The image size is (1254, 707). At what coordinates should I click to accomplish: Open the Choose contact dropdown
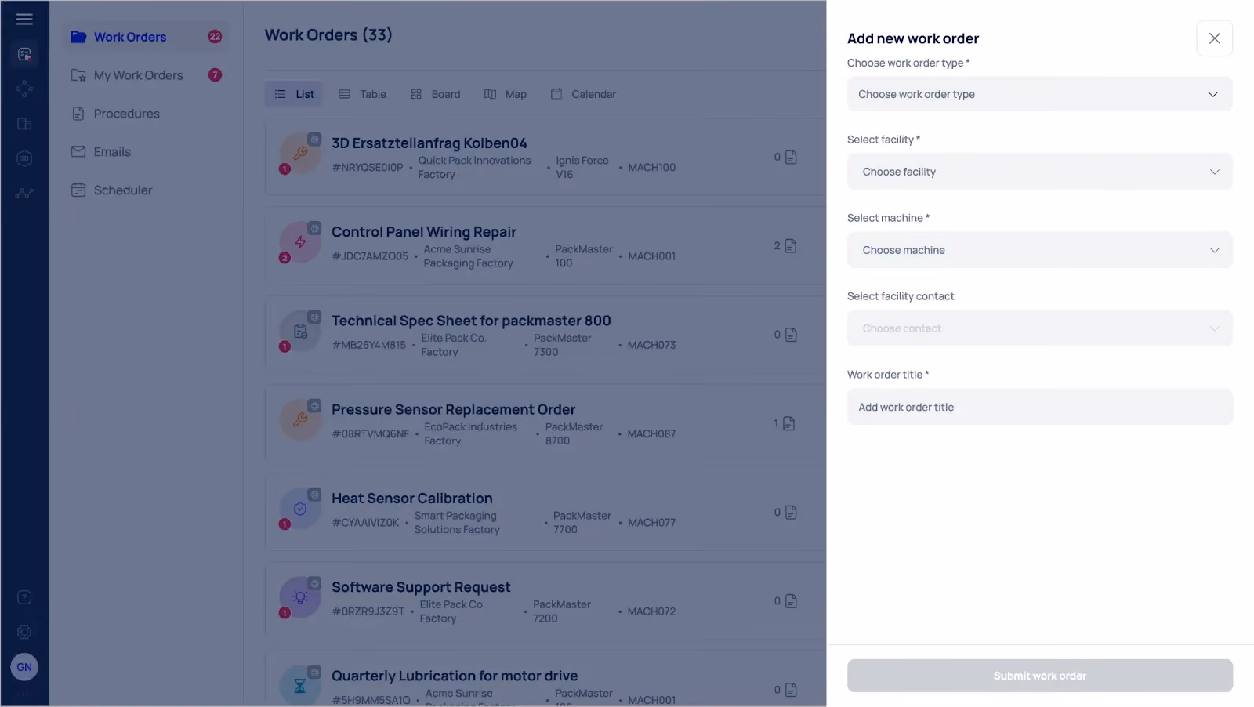tap(1039, 328)
